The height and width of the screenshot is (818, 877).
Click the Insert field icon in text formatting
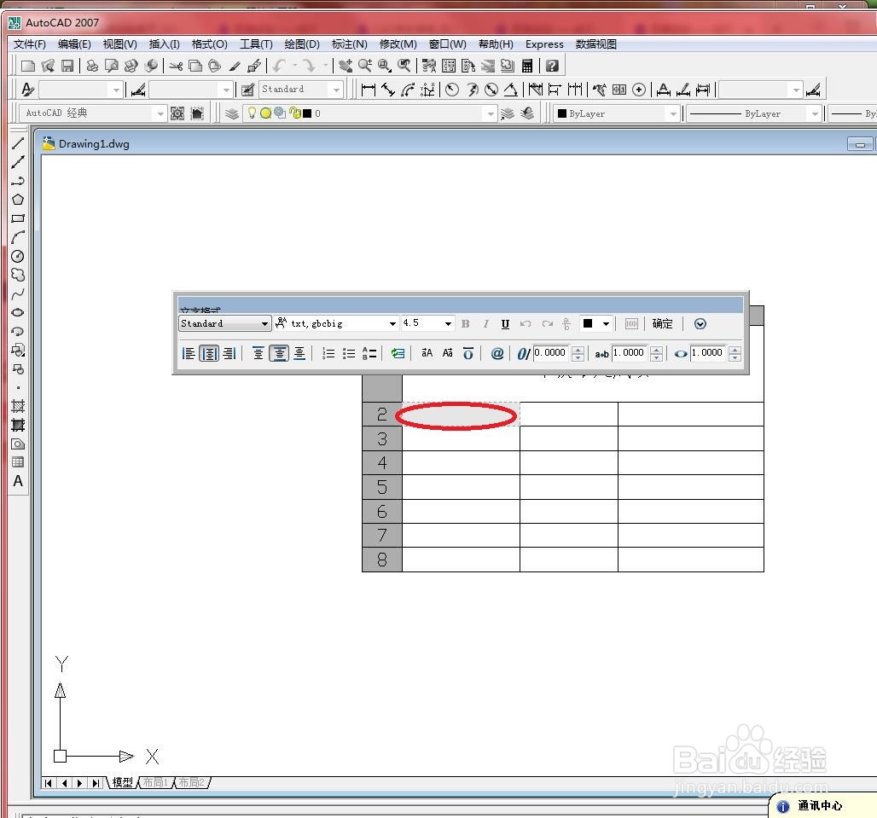coord(398,353)
